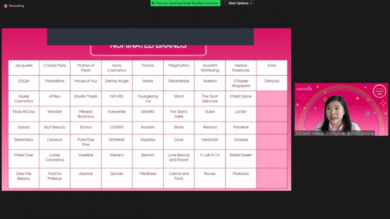Click the Goban cell
Viewport: 390px width, 219px height.
24,128
